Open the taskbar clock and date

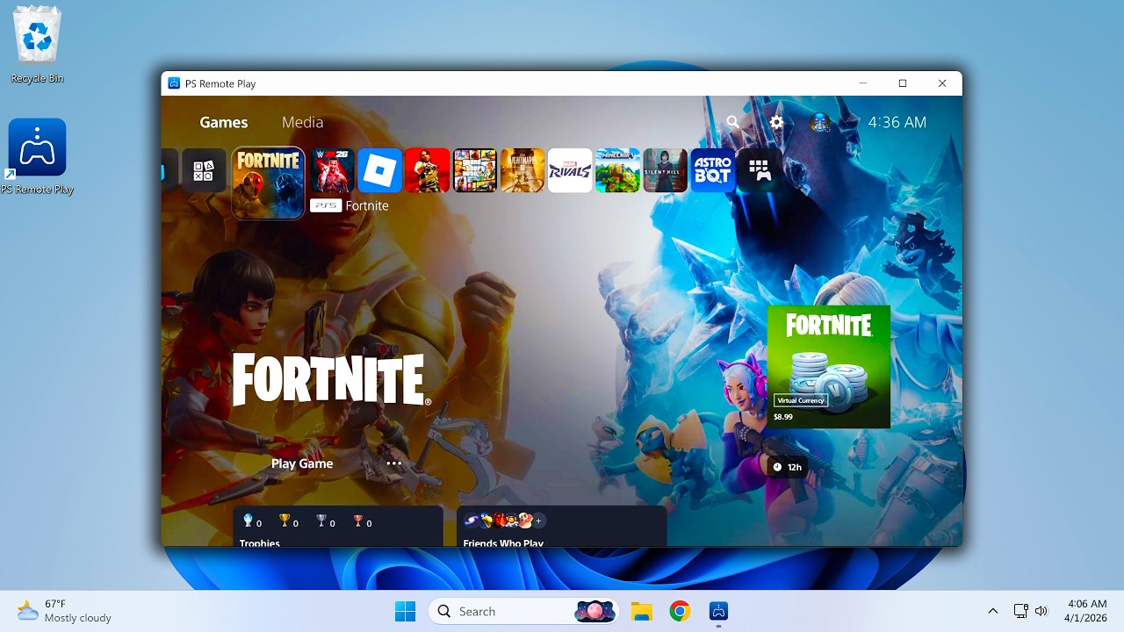click(1087, 611)
